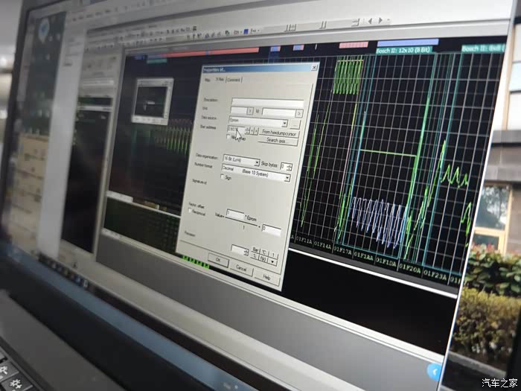The image size is (521, 391).
Task: Open the Number format dropdown showing Decimal
Action: click(x=255, y=174)
